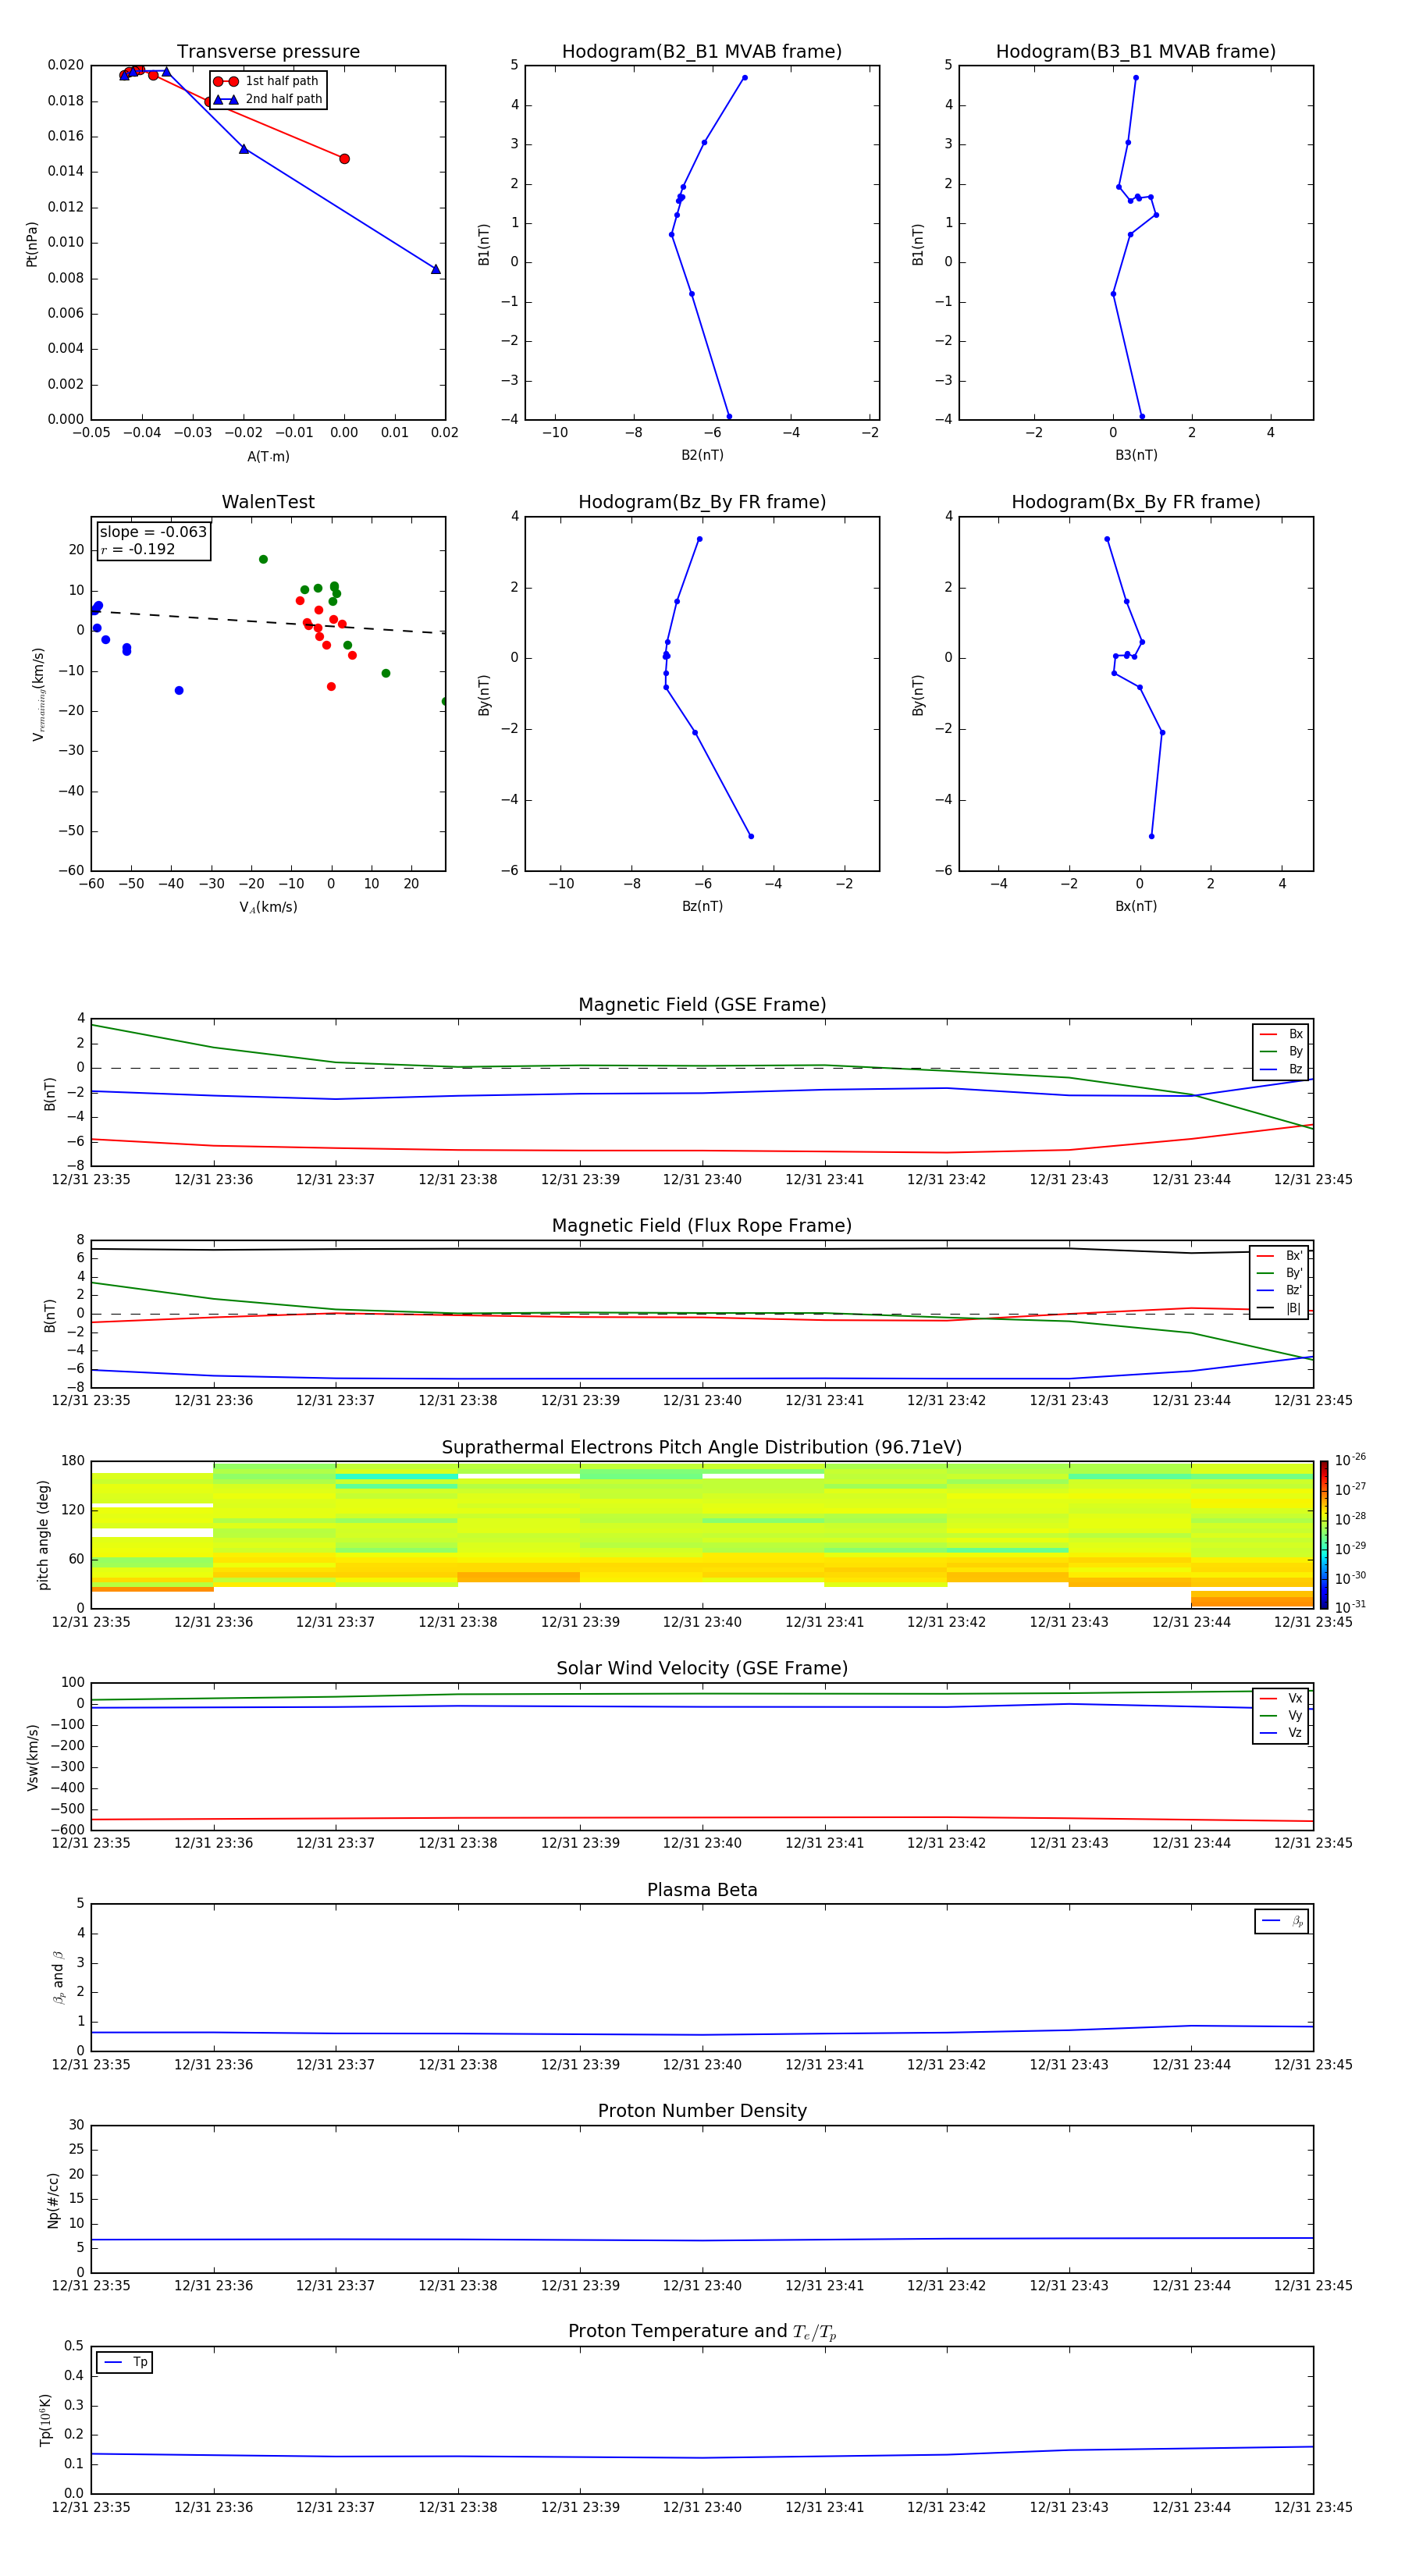Viewport: 1405px width, 2576px height.
Task: Click the 'Bz' legend entry in GSE plot
Action: [1281, 1070]
